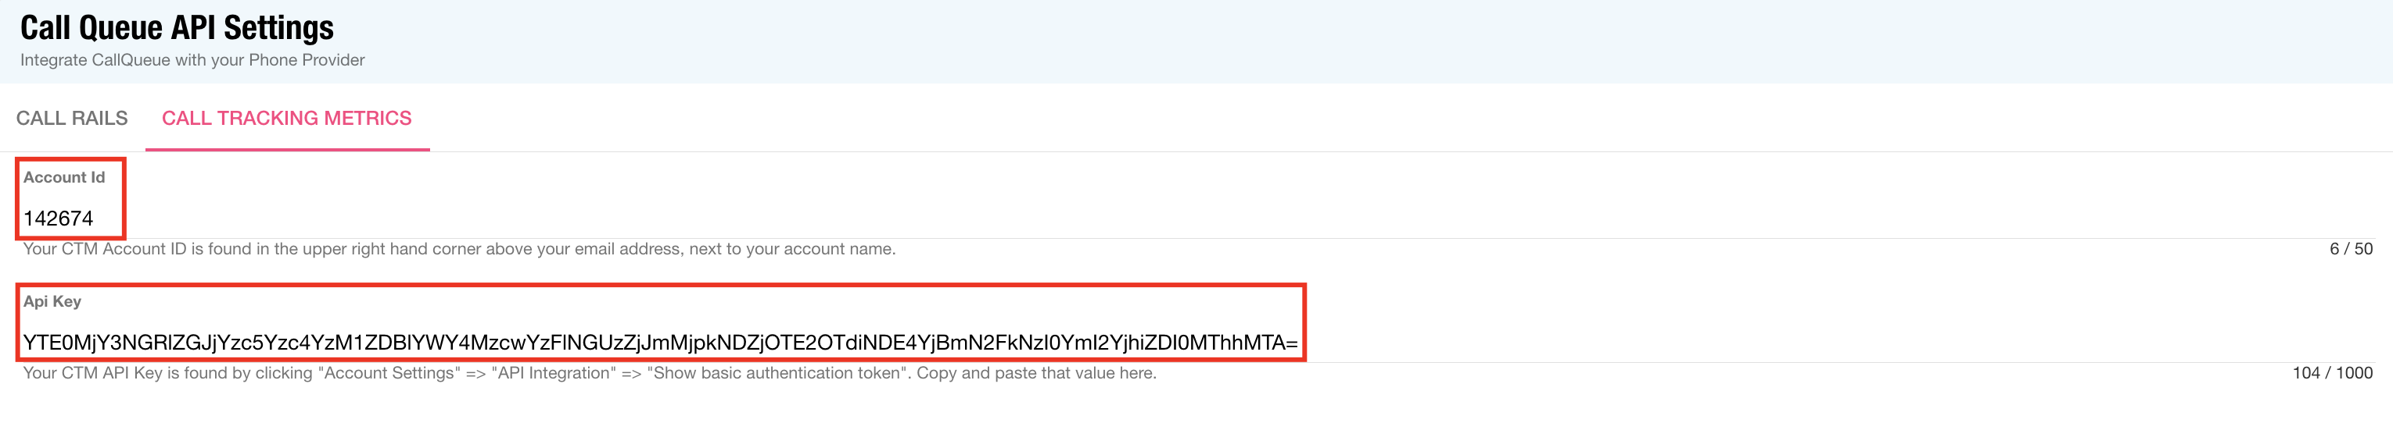Click empty space inside Account Id field
This screenshot has height=423, width=2393.
1207,219
